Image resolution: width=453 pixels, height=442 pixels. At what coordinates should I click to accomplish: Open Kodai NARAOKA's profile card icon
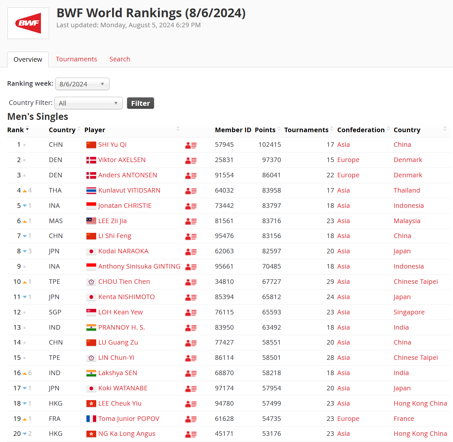pyautogui.click(x=191, y=252)
